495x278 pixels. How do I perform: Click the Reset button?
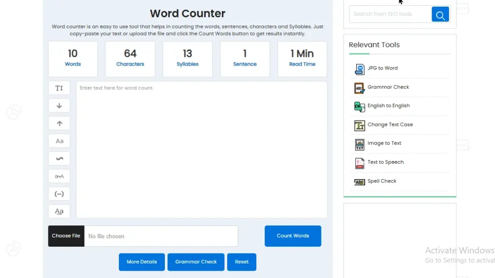coord(241,262)
